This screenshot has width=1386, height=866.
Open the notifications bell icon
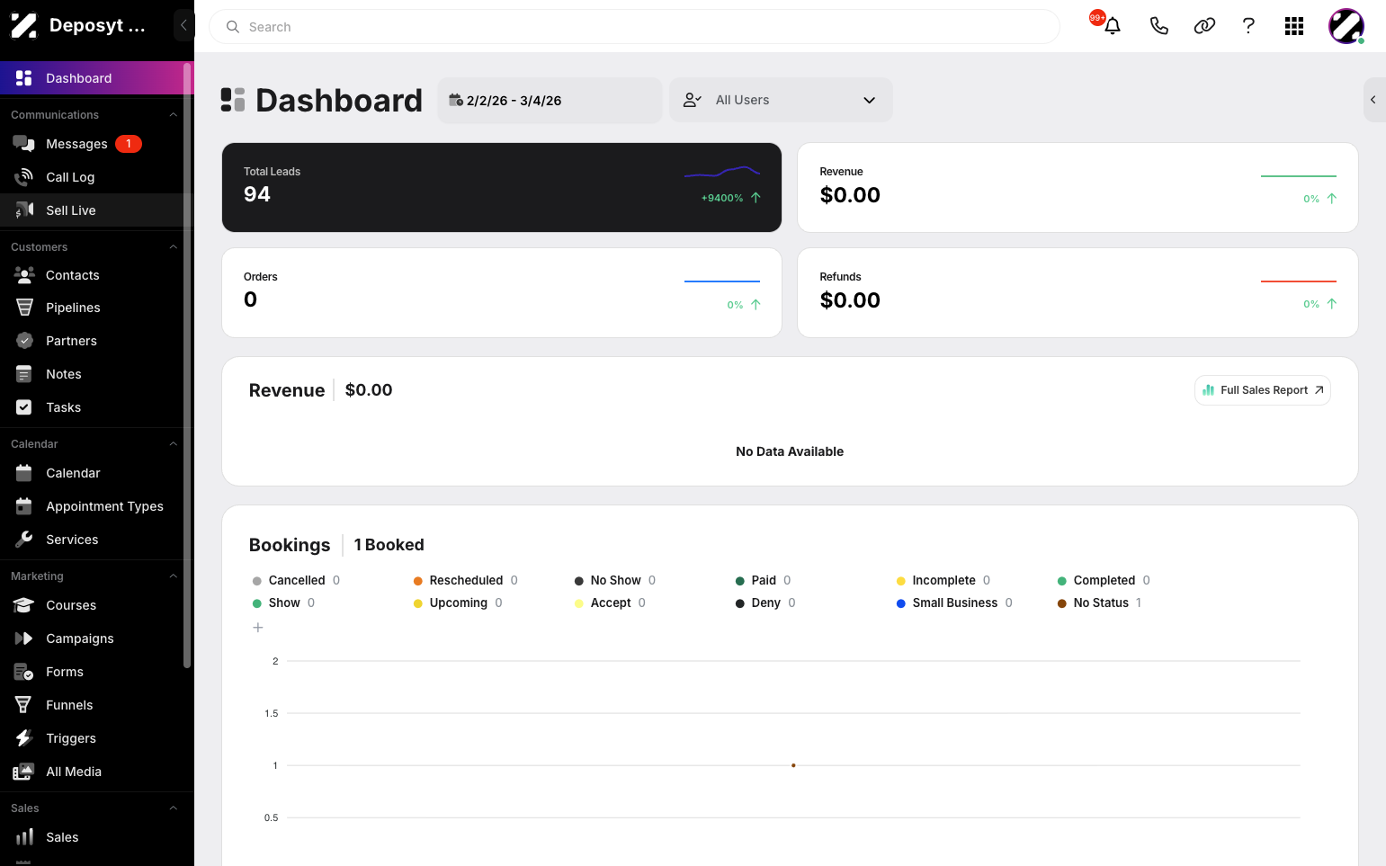tap(1113, 26)
